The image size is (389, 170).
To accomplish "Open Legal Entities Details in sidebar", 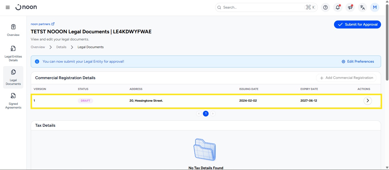I will pos(13,53).
